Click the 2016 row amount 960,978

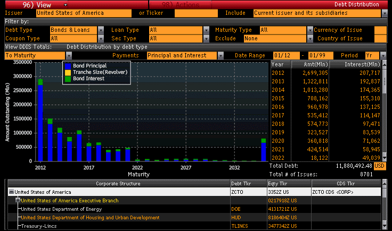point(317,107)
